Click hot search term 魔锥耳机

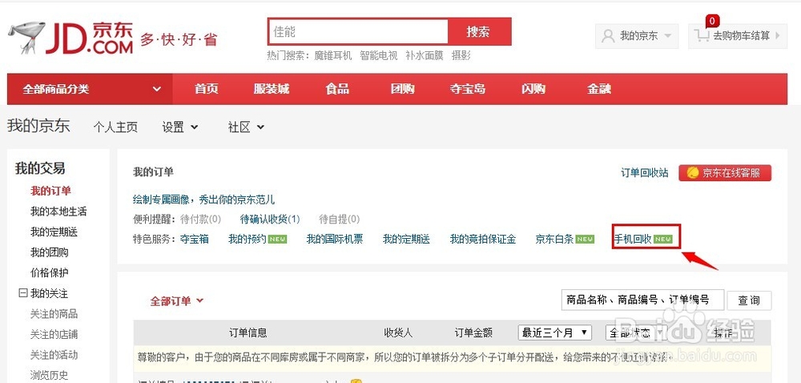[332, 55]
